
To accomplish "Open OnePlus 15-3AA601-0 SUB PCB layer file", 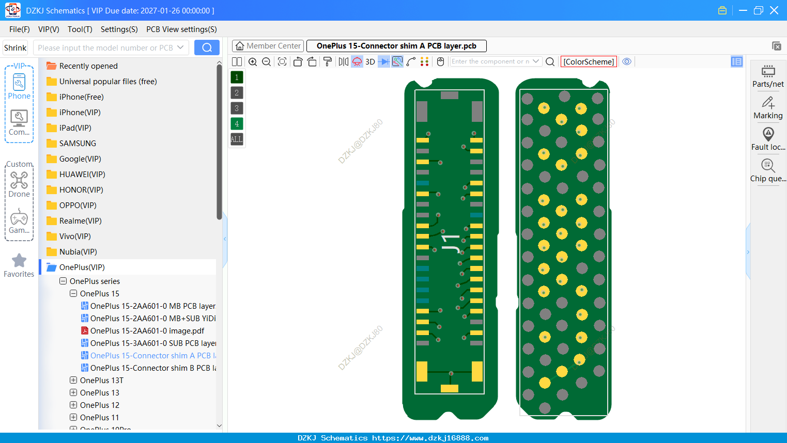I will [149, 343].
